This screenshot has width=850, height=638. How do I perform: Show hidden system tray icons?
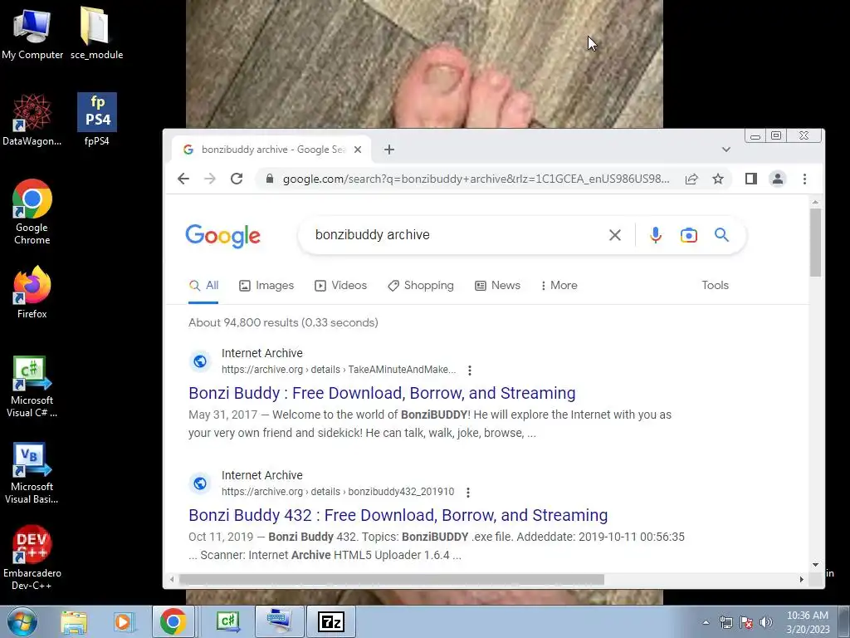coord(706,622)
